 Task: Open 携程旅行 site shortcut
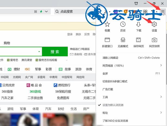(x=62, y=85)
